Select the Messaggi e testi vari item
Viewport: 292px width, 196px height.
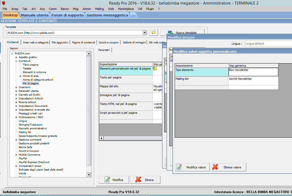click(x=31, y=113)
